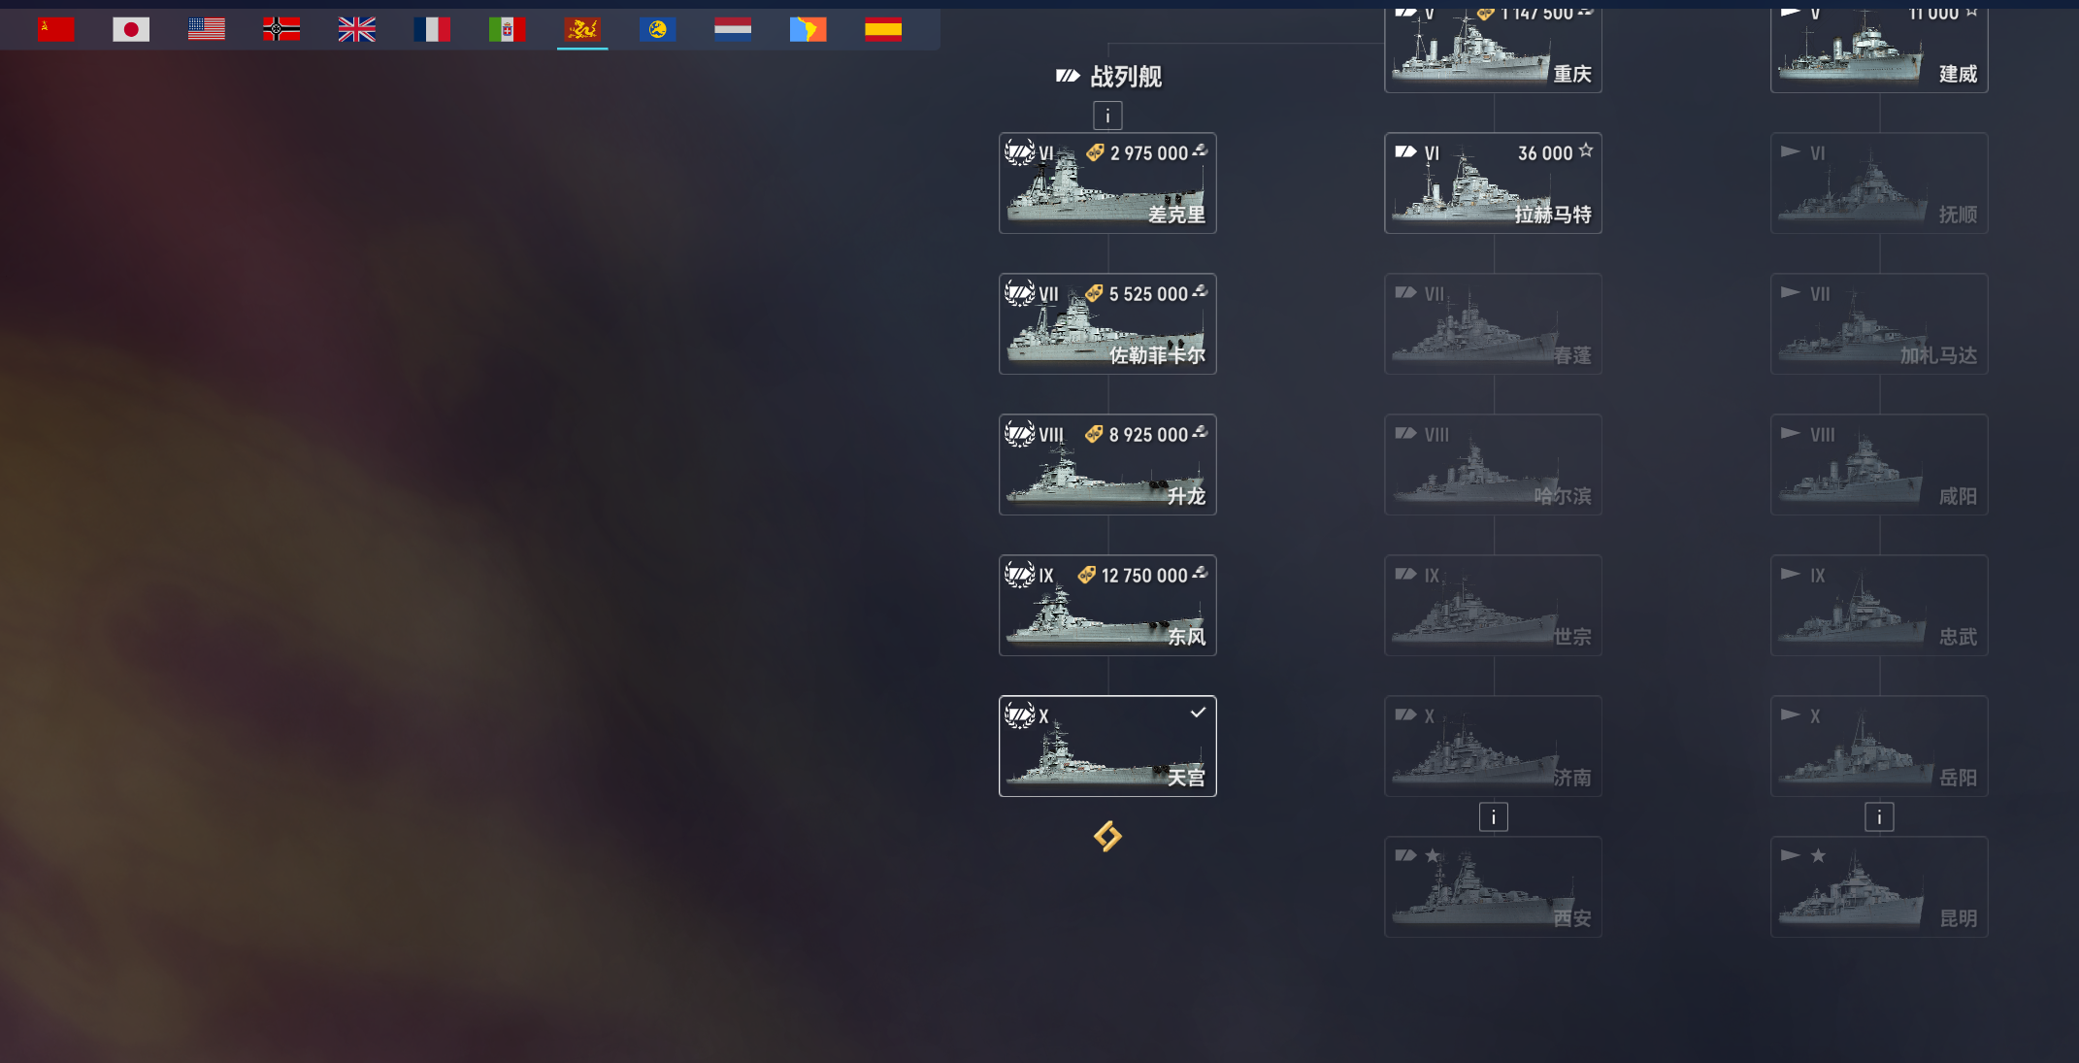
Task: Select tier VIII battleship 升龙
Action: pyautogui.click(x=1107, y=465)
